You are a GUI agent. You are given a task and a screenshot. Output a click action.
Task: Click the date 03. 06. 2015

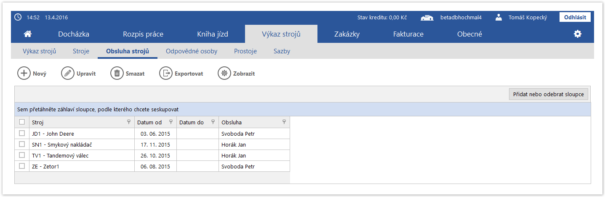coord(155,134)
